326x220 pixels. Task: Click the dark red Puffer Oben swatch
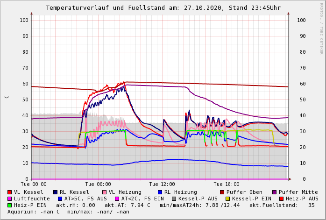222,192
